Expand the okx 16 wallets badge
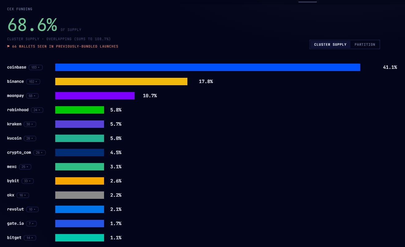Viewport: 405px width, 247px height. pos(23,195)
